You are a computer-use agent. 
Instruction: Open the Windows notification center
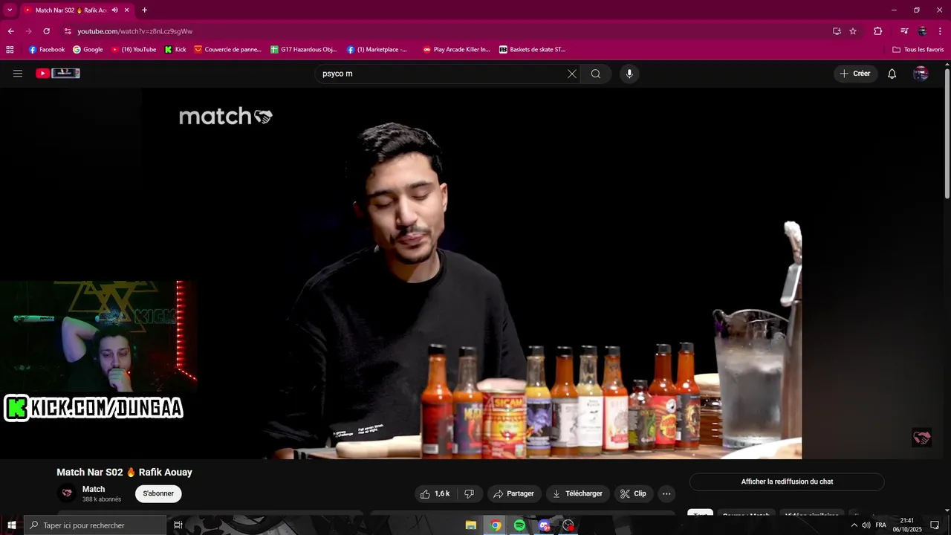[935, 525]
